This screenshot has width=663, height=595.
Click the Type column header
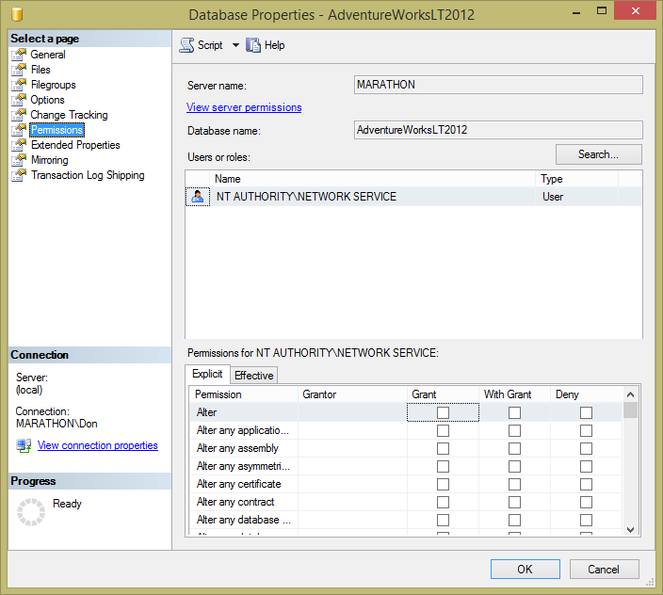pyautogui.click(x=576, y=179)
